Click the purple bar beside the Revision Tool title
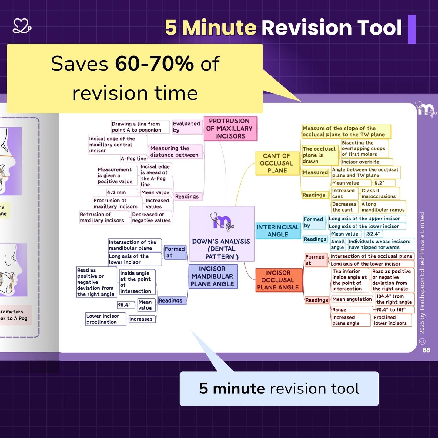The image size is (438, 438). pos(412,29)
